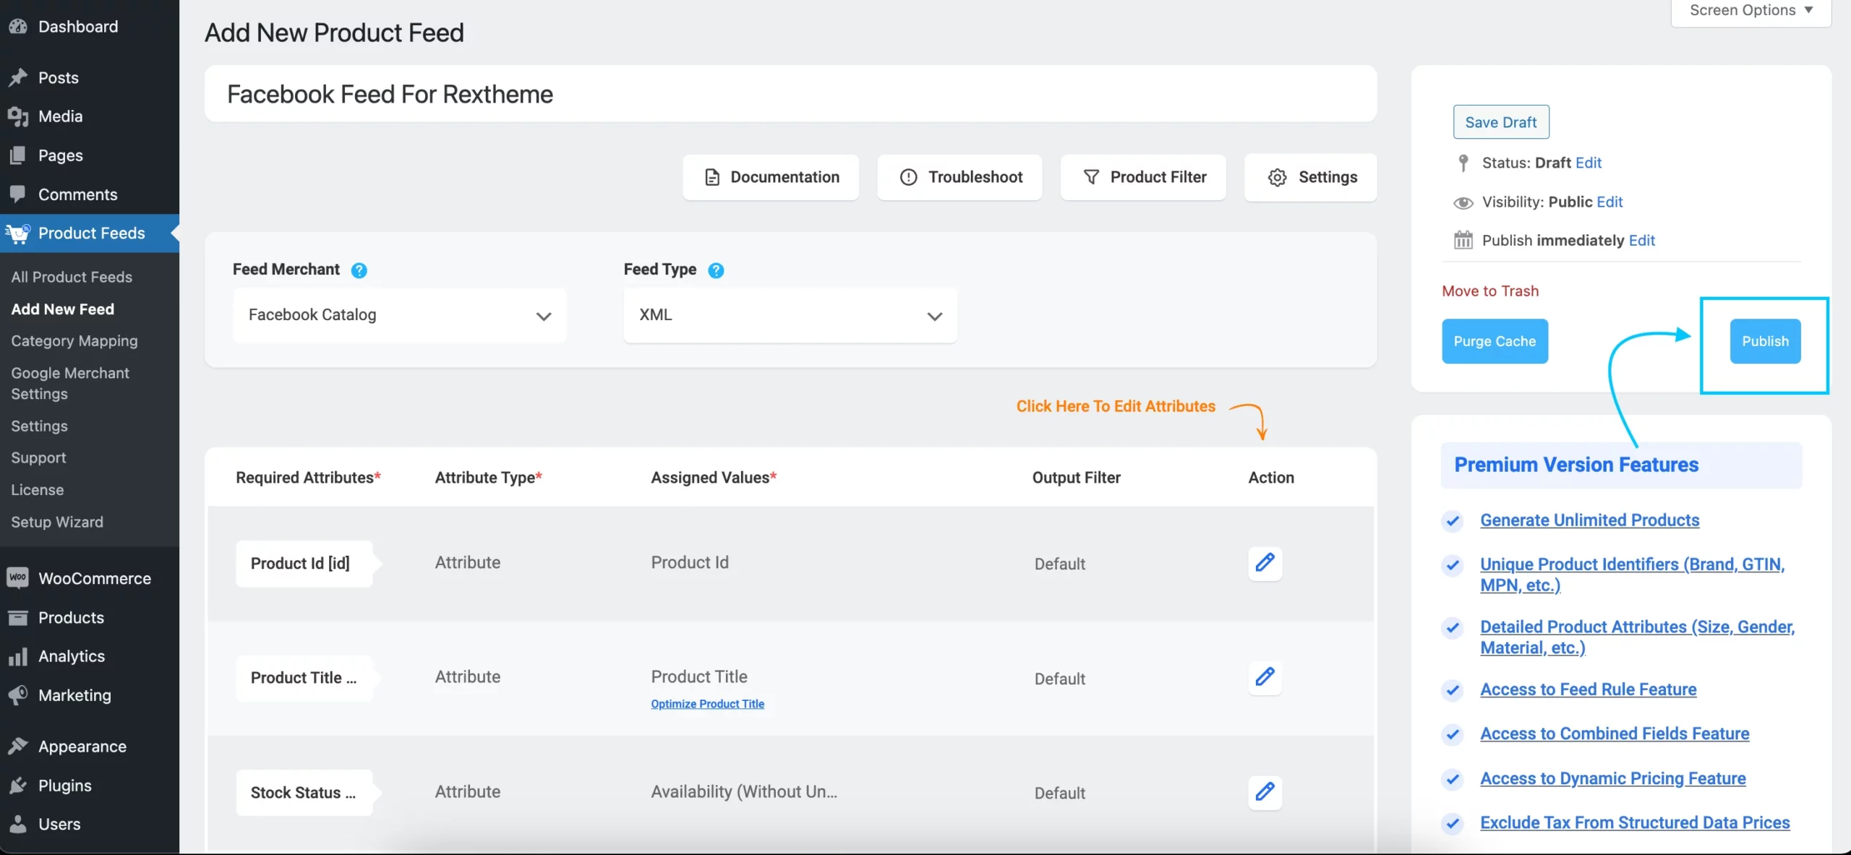Click the 'Availability (Without Un...' assigned value
Viewport: 1851px width, 855px height.
(x=744, y=792)
